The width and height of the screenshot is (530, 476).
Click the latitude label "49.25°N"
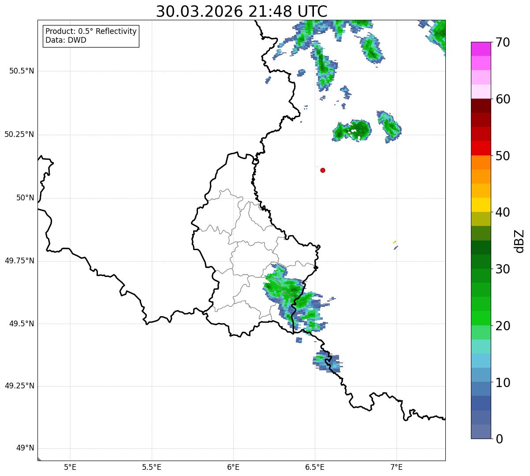point(19,386)
